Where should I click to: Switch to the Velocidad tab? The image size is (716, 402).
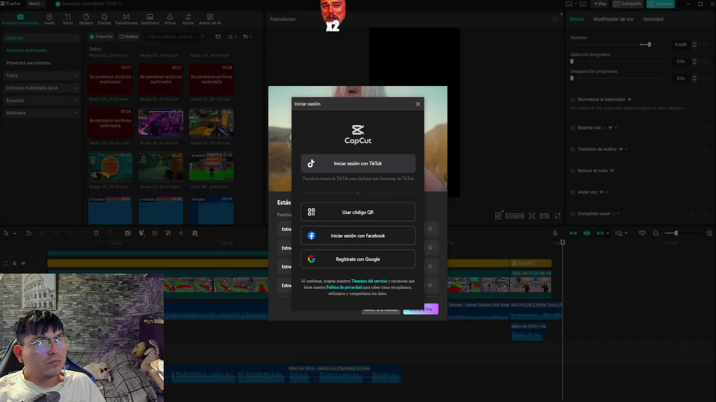[x=653, y=19]
